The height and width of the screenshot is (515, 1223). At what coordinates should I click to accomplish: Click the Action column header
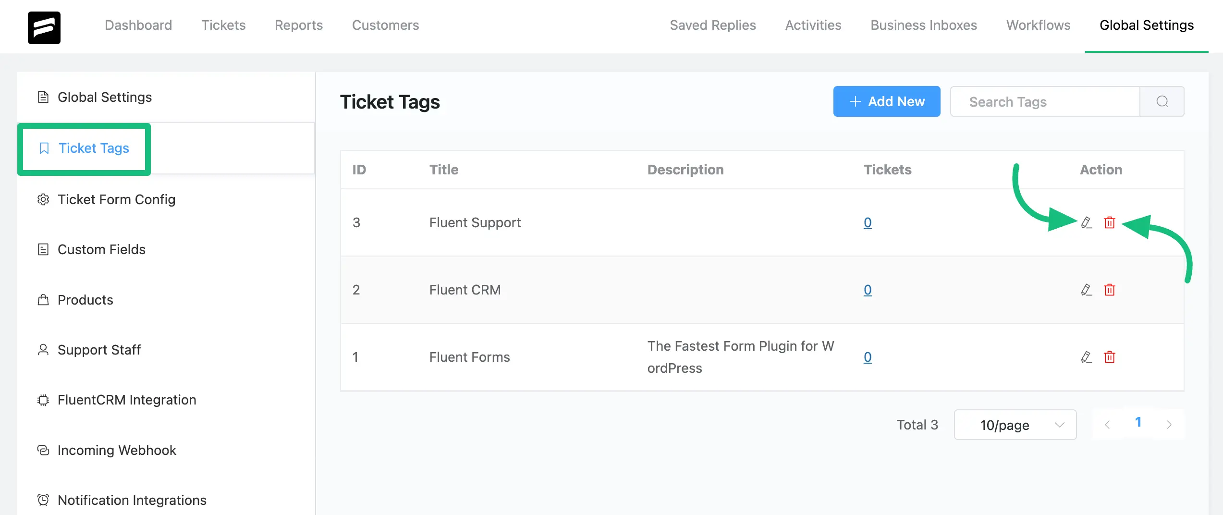(1101, 170)
